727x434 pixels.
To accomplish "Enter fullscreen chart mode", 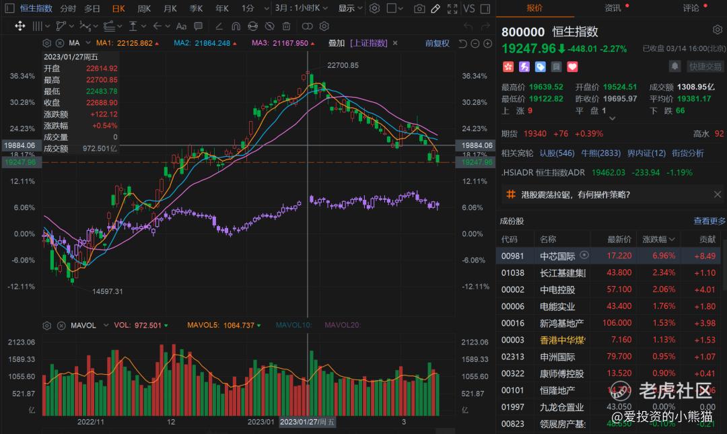I will point(452,8).
